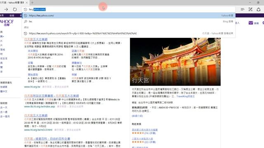Open the www.ht.org.tw/re3-3.html URL

point(38,130)
